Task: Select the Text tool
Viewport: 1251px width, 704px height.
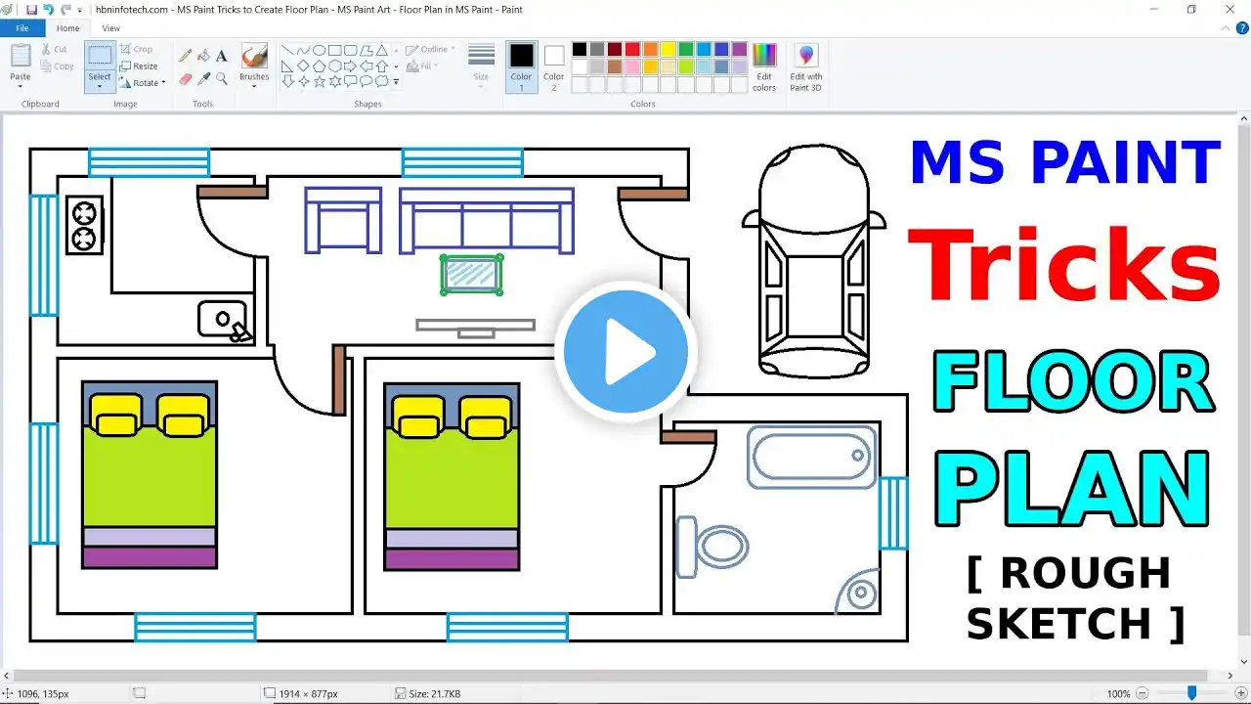Action: pyautogui.click(x=222, y=56)
